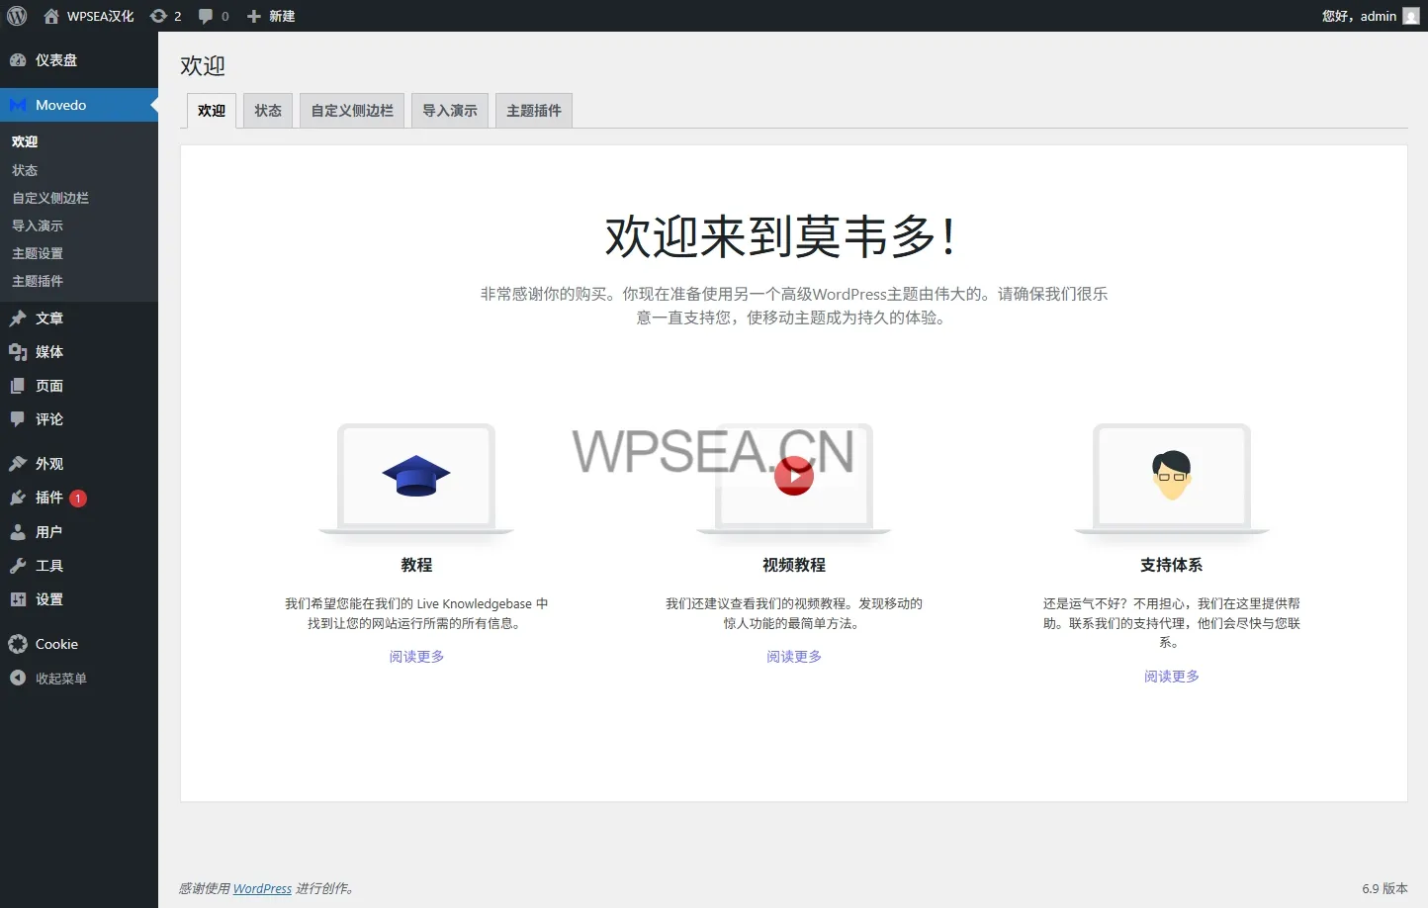Collapse the sidebar with 收起菜单
This screenshot has width=1428, height=908.
(60, 679)
